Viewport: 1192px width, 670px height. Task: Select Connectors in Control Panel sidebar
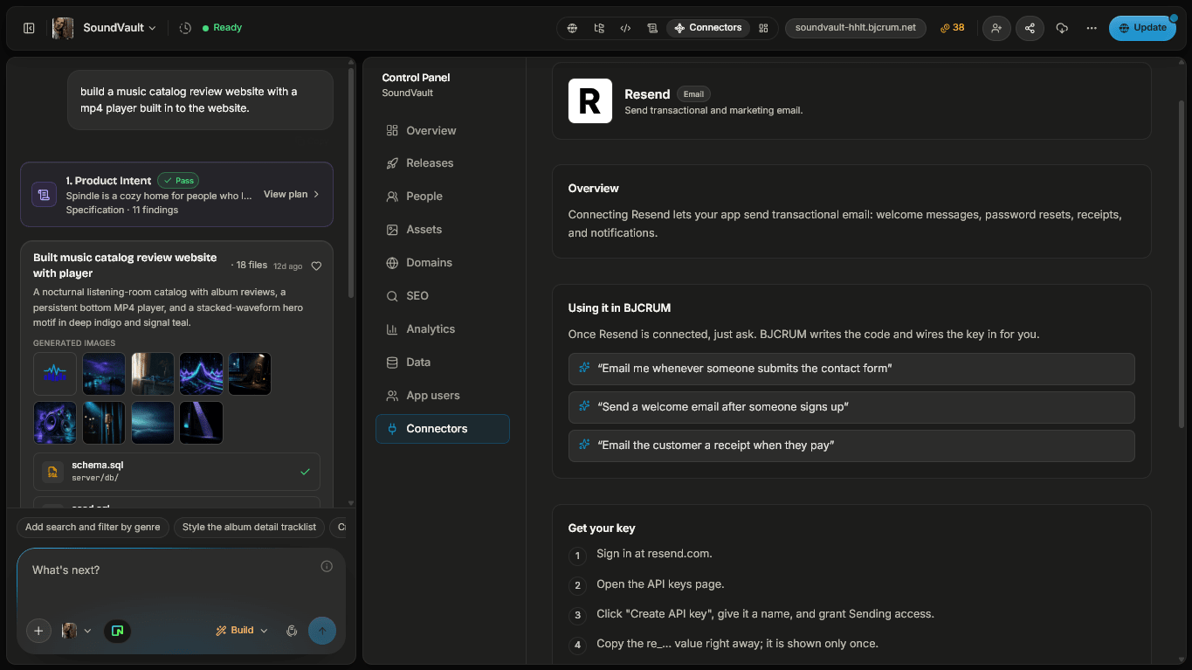coord(442,429)
